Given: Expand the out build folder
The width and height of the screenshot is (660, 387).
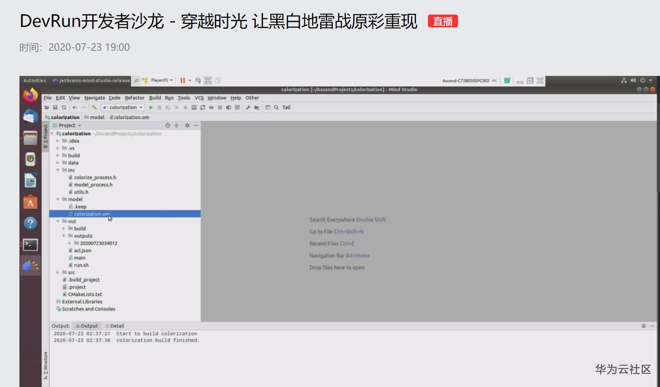Looking at the screenshot, I should (64, 228).
